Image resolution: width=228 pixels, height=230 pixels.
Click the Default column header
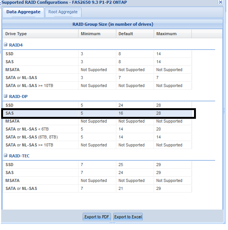pyautogui.click(x=135, y=34)
